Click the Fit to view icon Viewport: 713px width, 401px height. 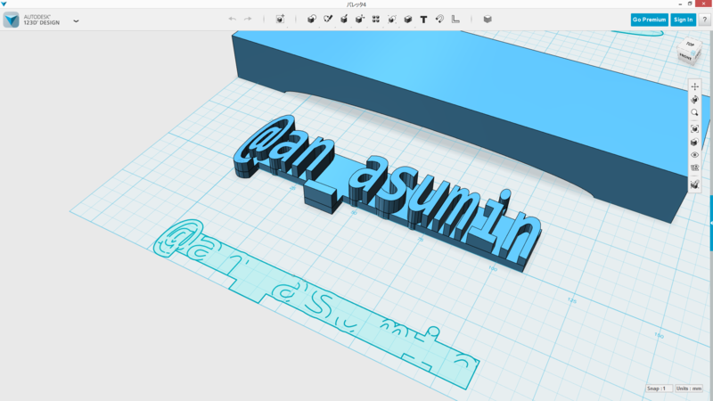tap(694, 129)
